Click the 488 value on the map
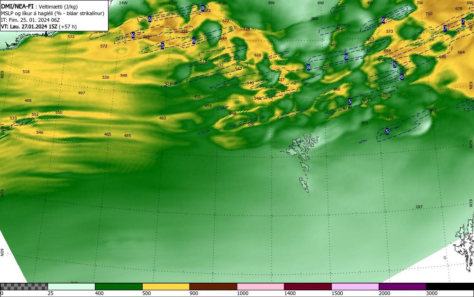474x297 pixels. [28, 101]
